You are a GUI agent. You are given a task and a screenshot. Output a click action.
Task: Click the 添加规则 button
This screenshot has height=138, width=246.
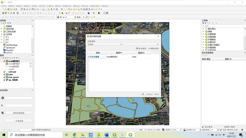[x=141, y=48]
